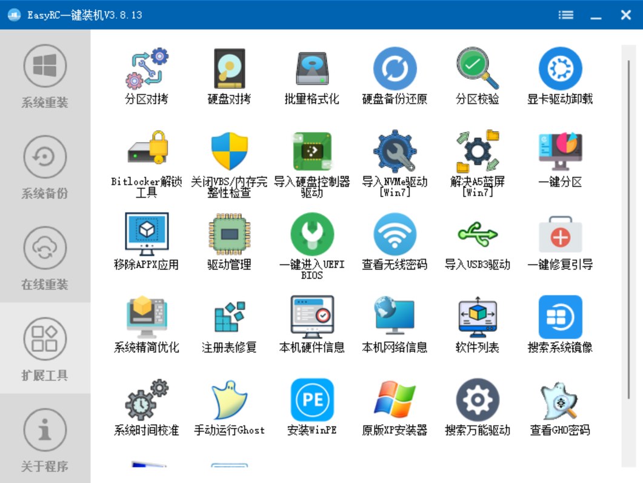
Task: Open the 关于程序 about tab
Action: pyautogui.click(x=45, y=439)
